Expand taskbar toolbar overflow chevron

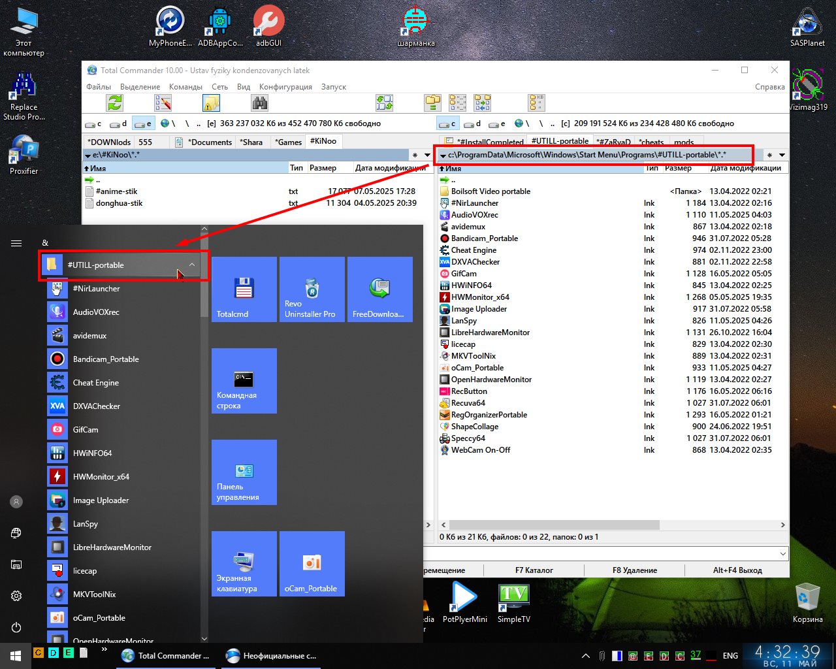coord(104,650)
